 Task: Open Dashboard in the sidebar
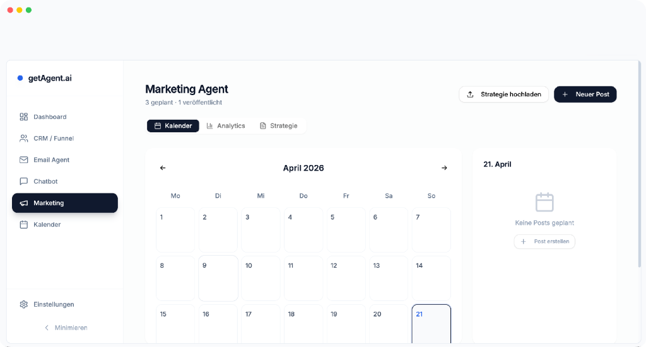tap(65, 117)
